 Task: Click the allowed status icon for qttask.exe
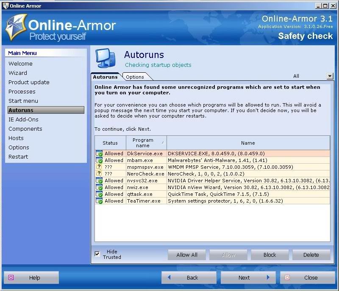99,194
